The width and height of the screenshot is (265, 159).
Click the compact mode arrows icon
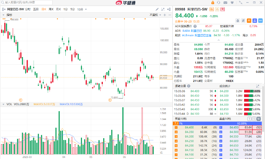[241, 2]
